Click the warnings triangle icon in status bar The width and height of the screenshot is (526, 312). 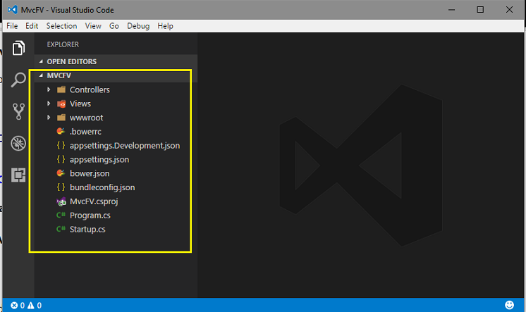31,305
